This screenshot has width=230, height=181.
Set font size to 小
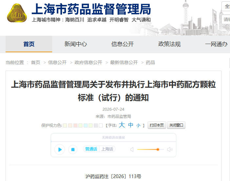[x=138, y=125]
